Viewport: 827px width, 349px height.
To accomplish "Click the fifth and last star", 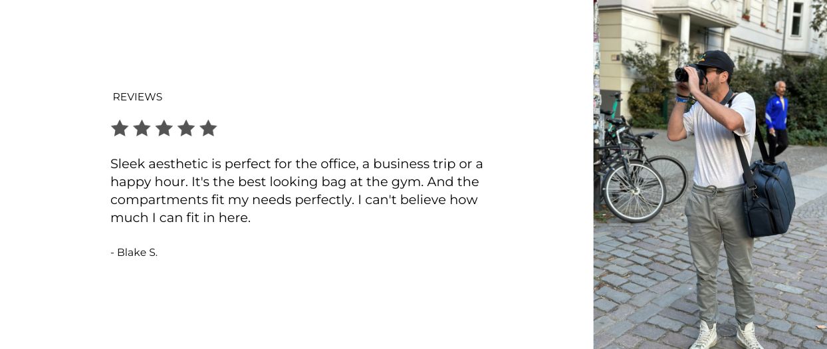I will click(208, 128).
